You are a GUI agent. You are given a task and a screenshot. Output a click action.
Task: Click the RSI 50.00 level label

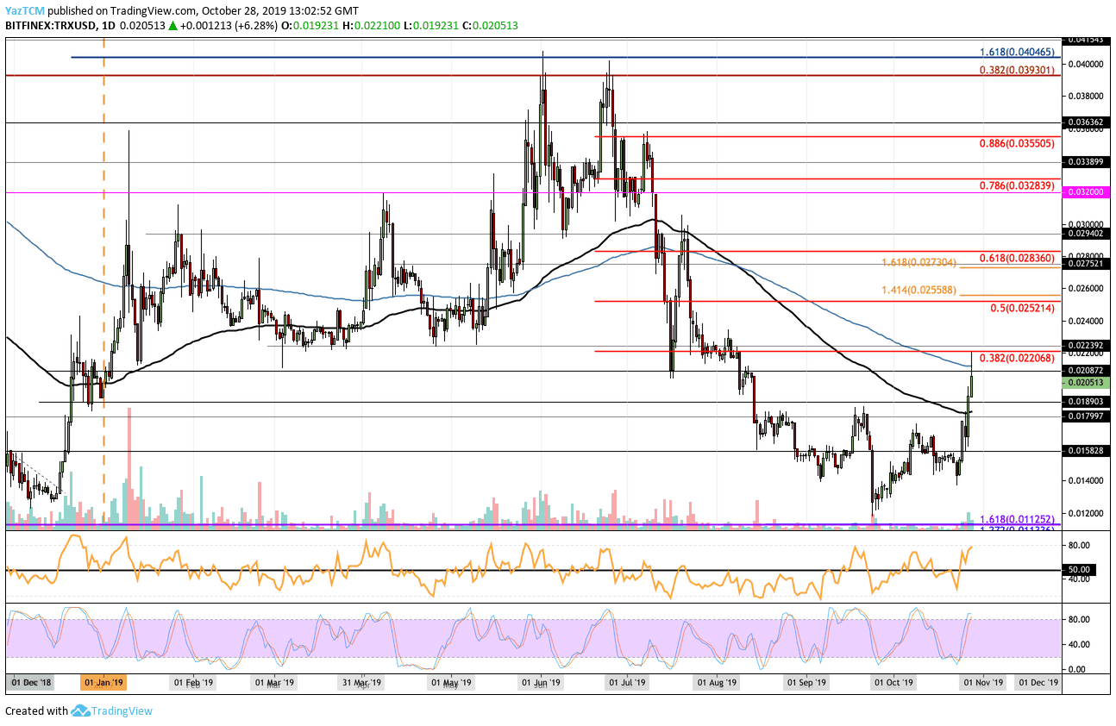(x=1081, y=570)
